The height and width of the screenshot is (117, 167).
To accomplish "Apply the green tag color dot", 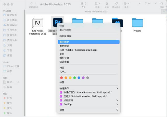I will 74,78.
